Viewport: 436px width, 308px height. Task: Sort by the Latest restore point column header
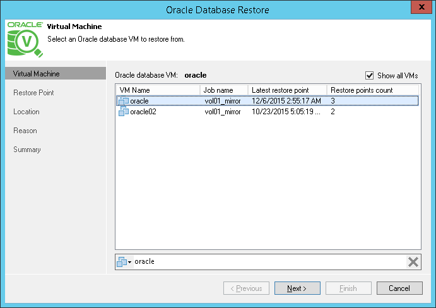(288, 90)
